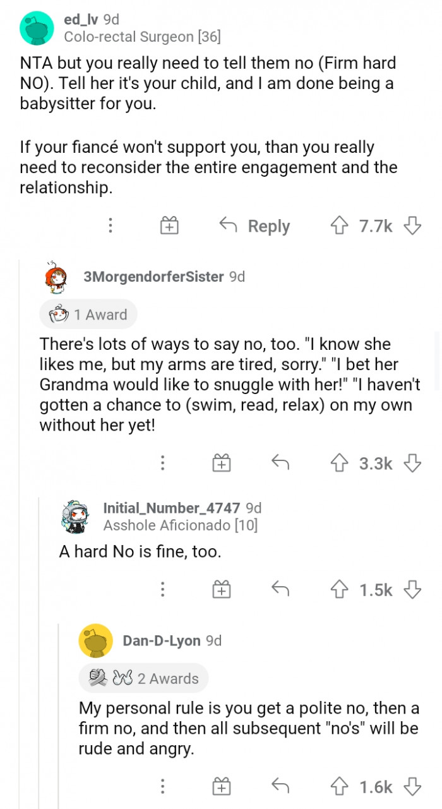Screen dimensions: 442x809
Task: Reply to Dan-D-Lyon's comment
Action: click(x=280, y=786)
